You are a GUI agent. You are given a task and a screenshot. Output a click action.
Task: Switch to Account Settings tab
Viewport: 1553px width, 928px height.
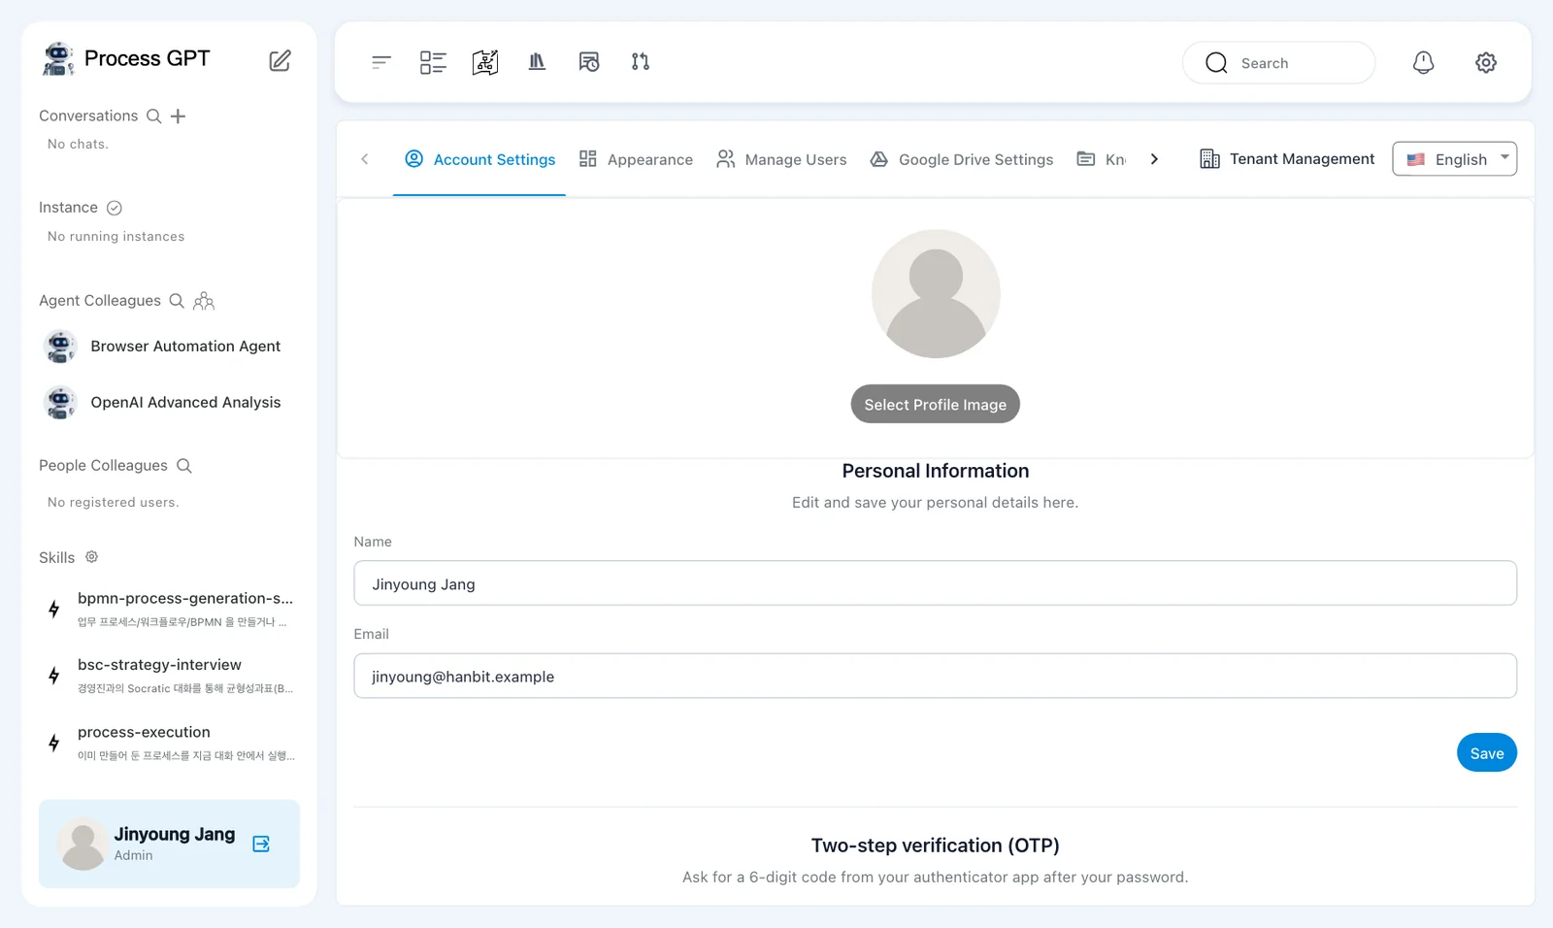[479, 159]
